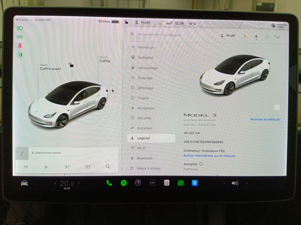Tap the unlocked padlock in status bar
The width and height of the screenshot is (301, 225).
tap(126, 22)
